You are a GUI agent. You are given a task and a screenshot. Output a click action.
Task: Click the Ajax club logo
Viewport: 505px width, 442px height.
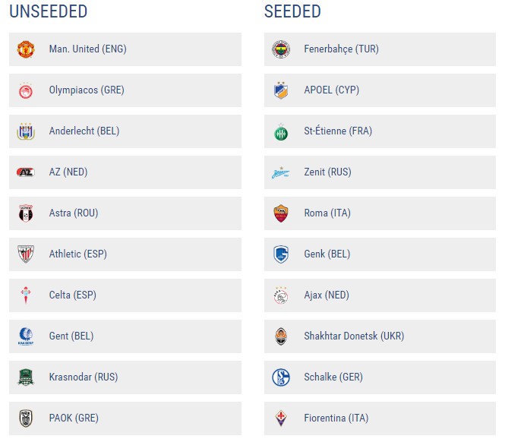tap(281, 295)
